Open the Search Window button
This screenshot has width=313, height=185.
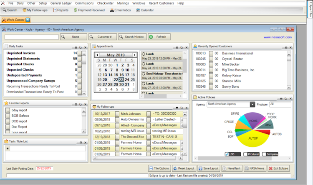pyautogui.click(x=132, y=37)
